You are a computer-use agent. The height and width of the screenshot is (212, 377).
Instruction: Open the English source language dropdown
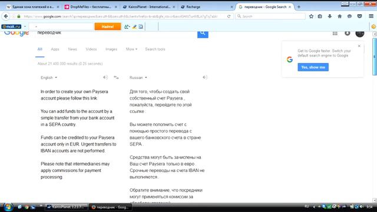click(x=49, y=78)
